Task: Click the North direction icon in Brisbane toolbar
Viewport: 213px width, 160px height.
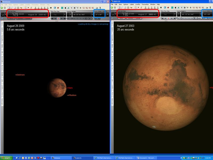Action: (x=35, y=8)
